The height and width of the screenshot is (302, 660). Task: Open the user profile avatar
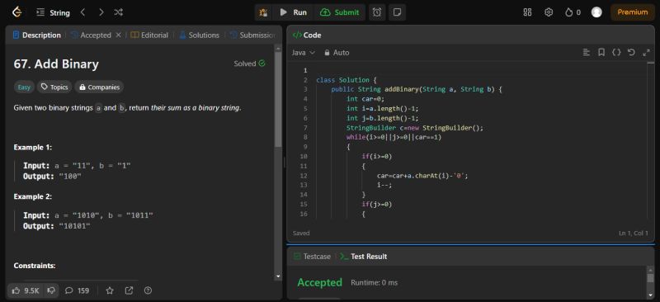[596, 12]
